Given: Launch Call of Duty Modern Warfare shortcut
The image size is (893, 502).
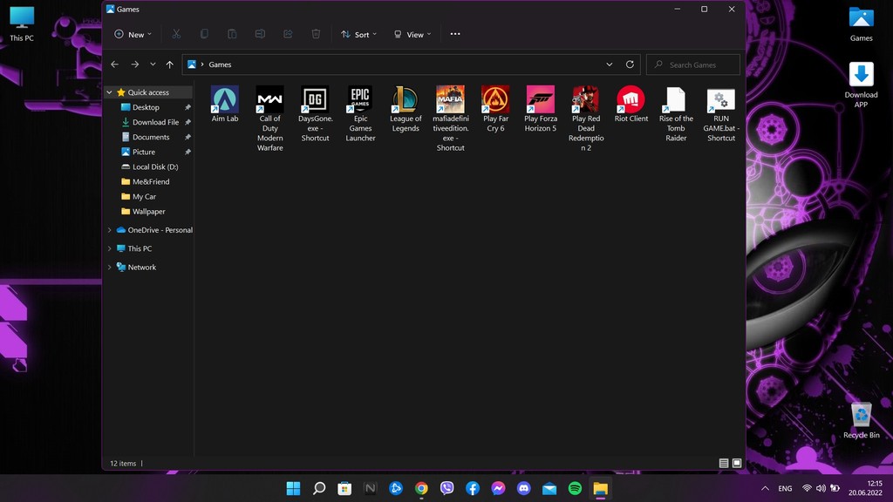Looking at the screenshot, I should [x=270, y=119].
